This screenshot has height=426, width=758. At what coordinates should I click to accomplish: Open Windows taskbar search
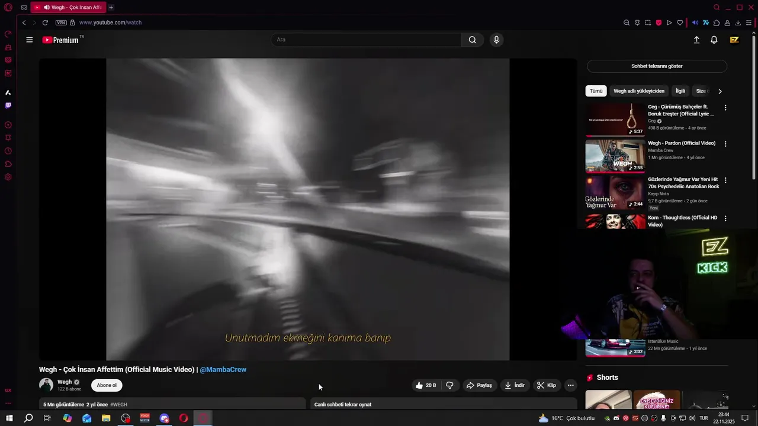(28, 418)
